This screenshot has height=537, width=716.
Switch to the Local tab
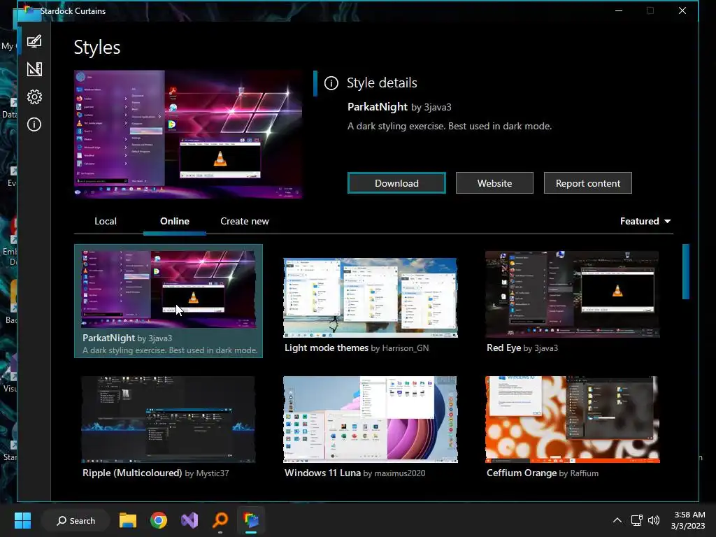click(106, 221)
